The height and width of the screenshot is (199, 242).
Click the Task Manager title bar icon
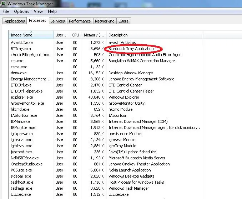coord(3,3)
